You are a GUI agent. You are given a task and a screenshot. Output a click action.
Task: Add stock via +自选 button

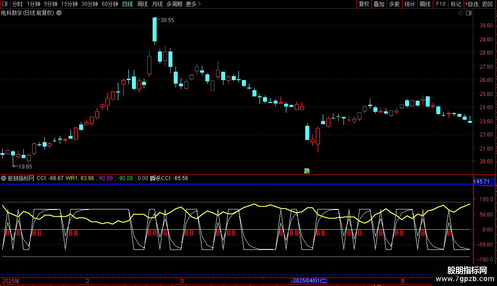(471, 4)
